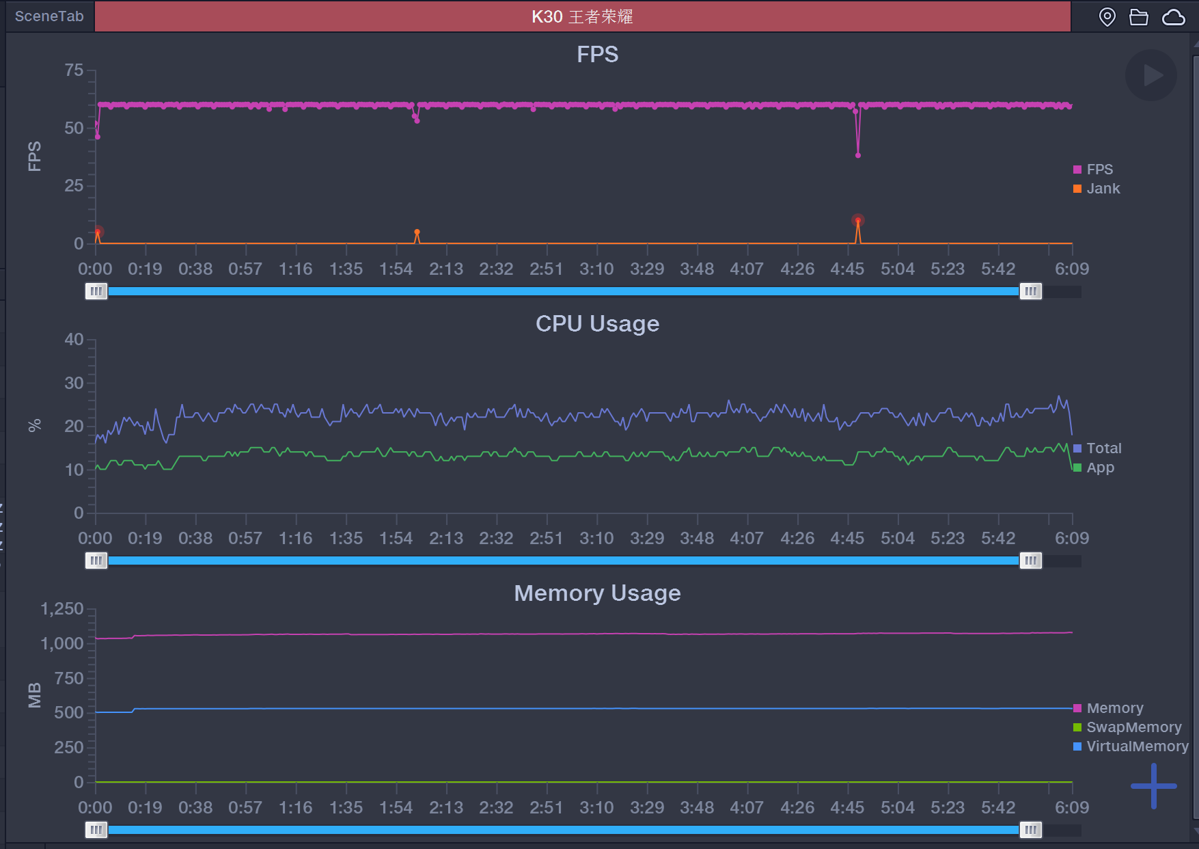
Task: Toggle the Memory series in legend
Action: (1108, 708)
